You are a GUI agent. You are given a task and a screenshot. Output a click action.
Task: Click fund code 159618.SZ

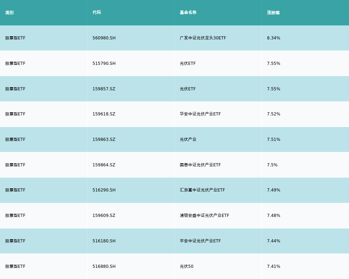tap(104, 114)
